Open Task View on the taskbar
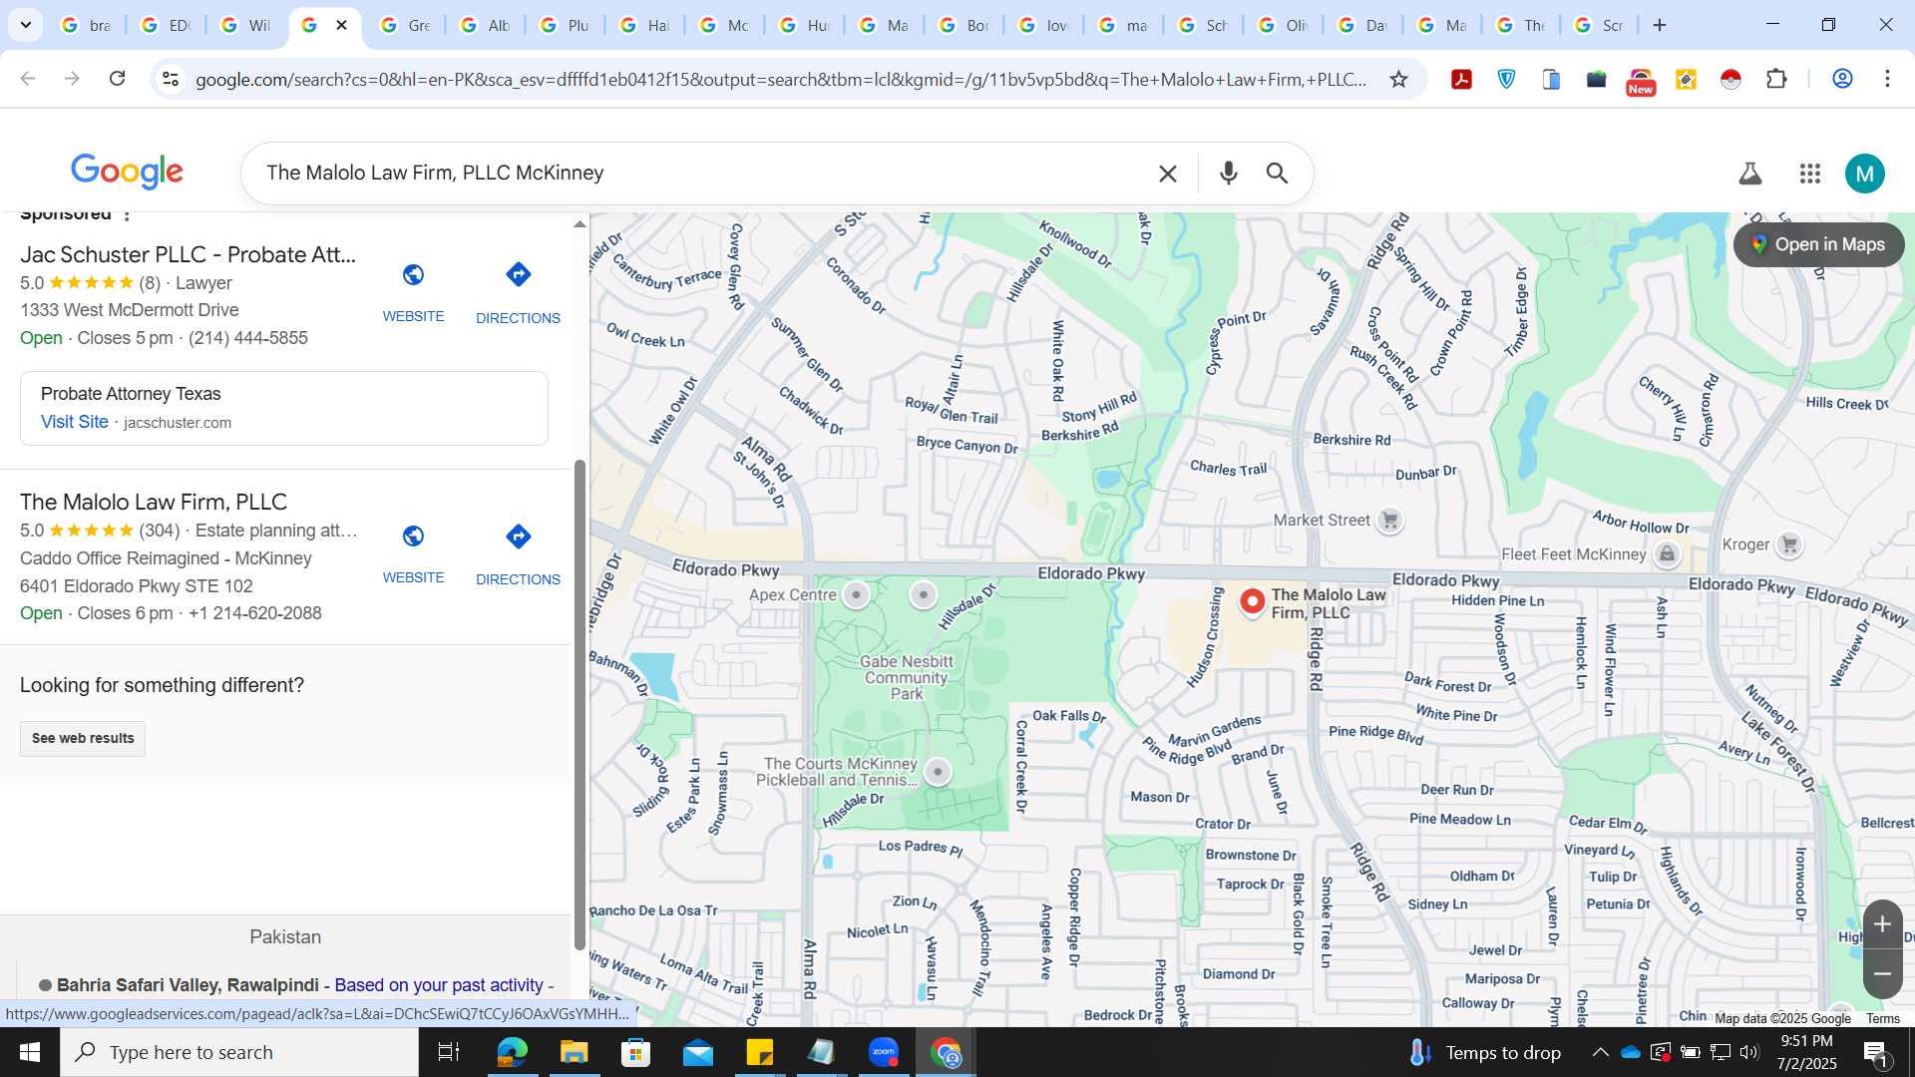The height and width of the screenshot is (1077, 1915). coord(449,1052)
